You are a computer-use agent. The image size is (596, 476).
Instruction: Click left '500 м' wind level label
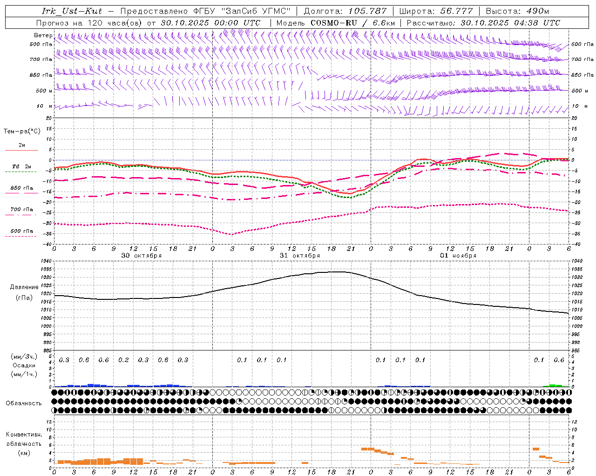pos(44,91)
